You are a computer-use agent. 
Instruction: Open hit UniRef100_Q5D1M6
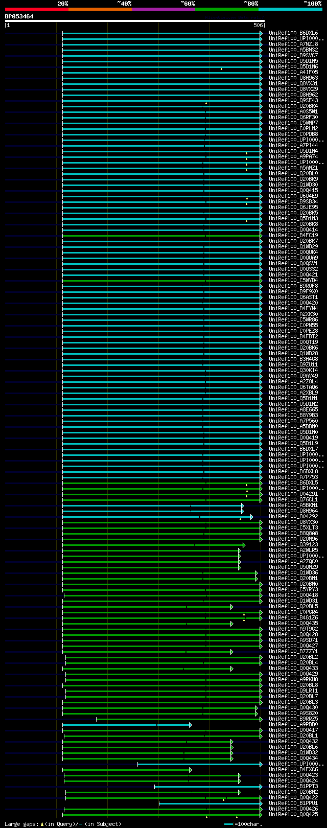293,67
